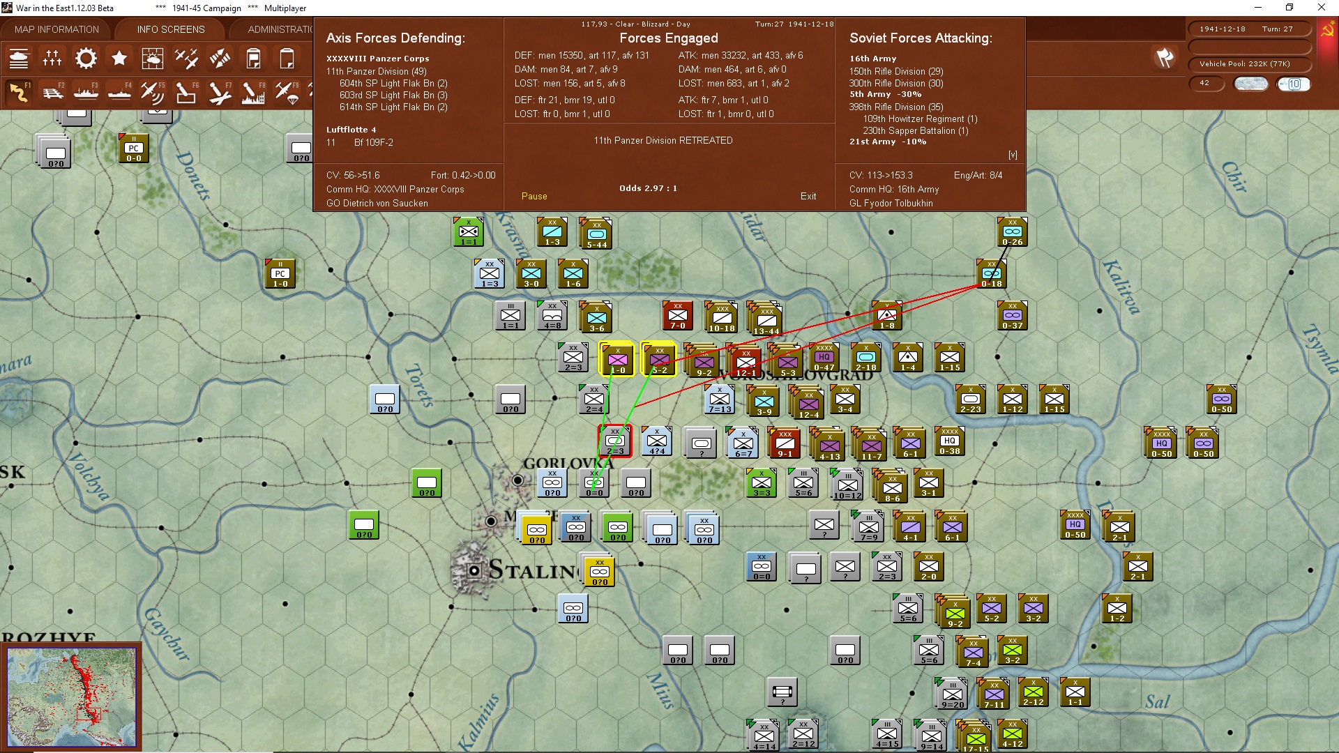
Task: Click the reinforcement arrows icon
Action: click(x=220, y=59)
